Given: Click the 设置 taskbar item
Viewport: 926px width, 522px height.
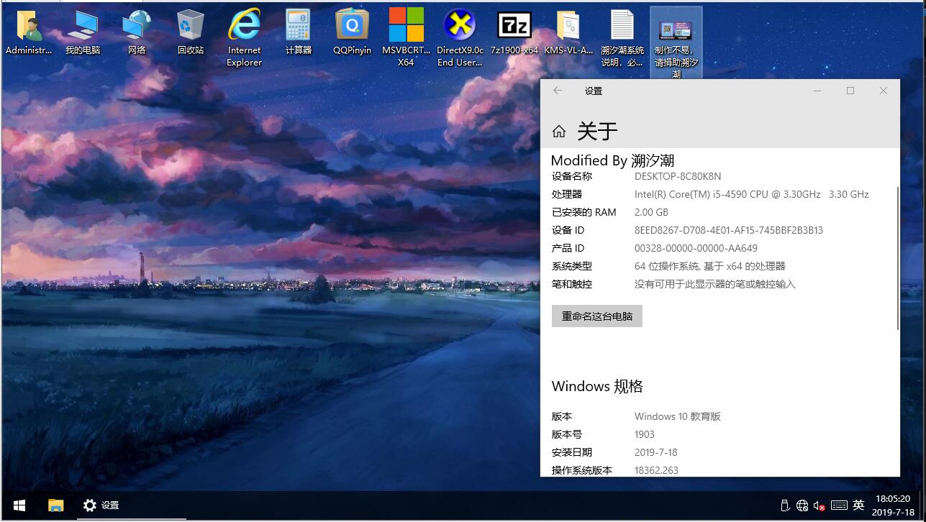Looking at the screenshot, I should (101, 505).
